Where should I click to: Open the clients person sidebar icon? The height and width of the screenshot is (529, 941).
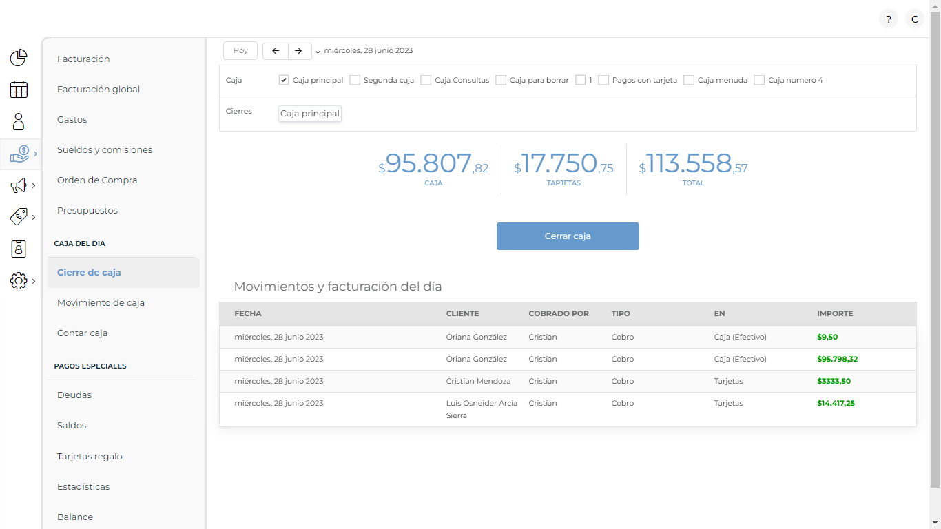coord(19,122)
